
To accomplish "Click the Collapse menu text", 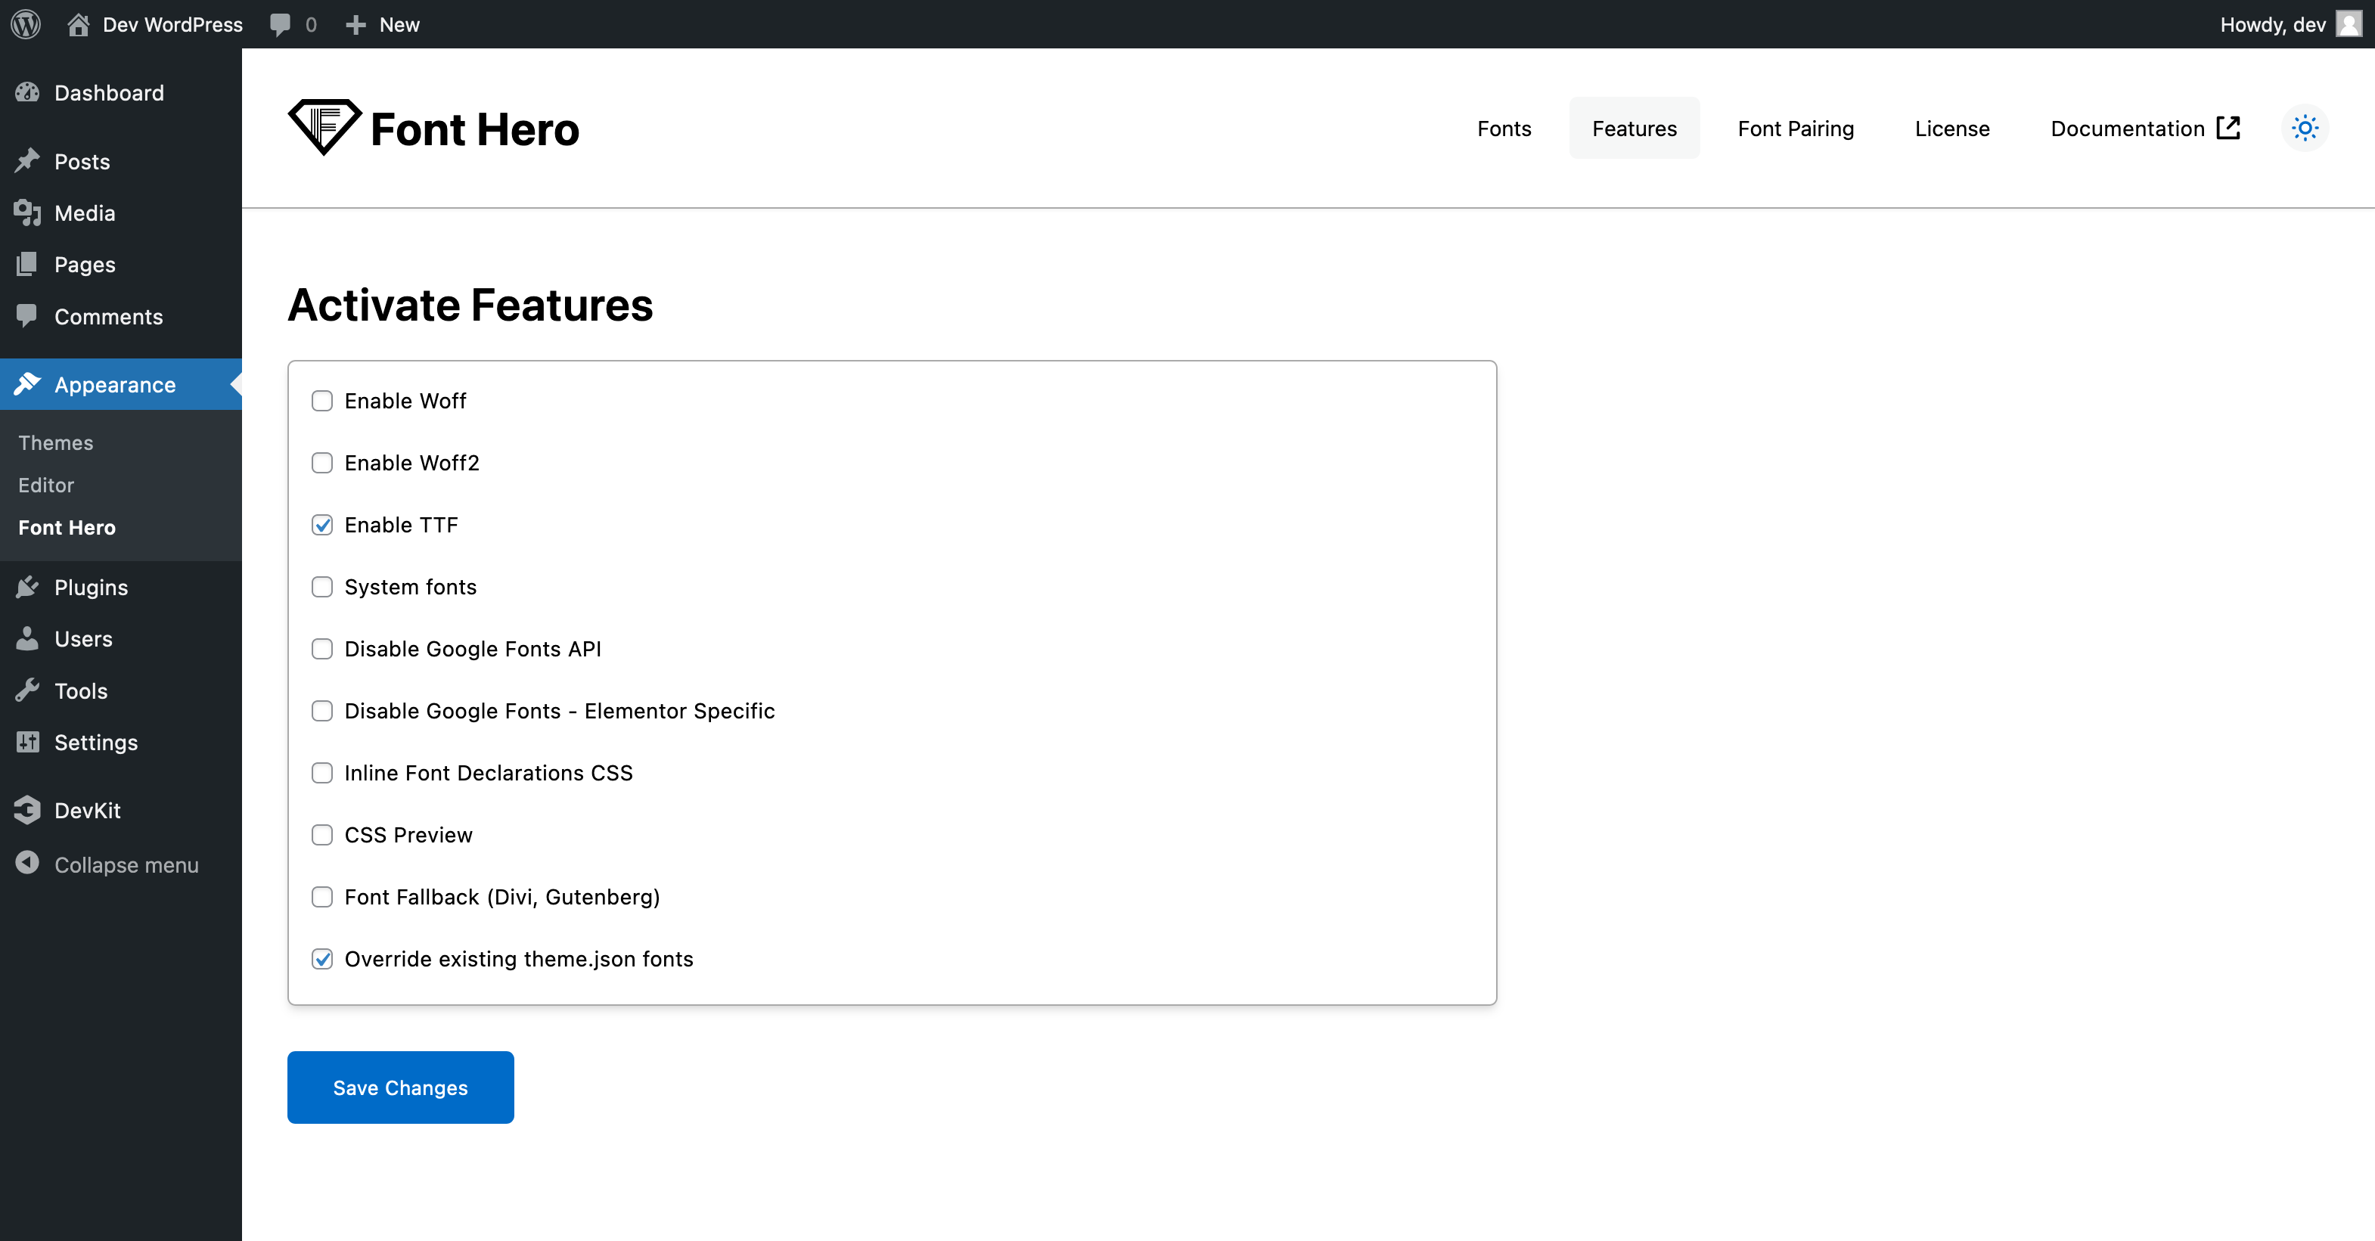I will pyautogui.click(x=126, y=865).
